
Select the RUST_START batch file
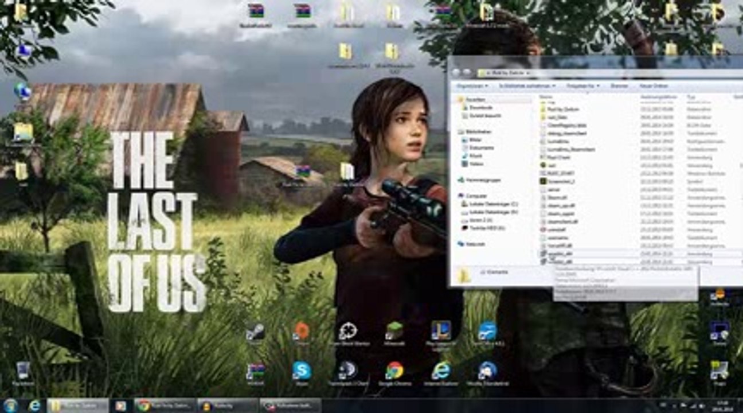[x=558, y=173]
